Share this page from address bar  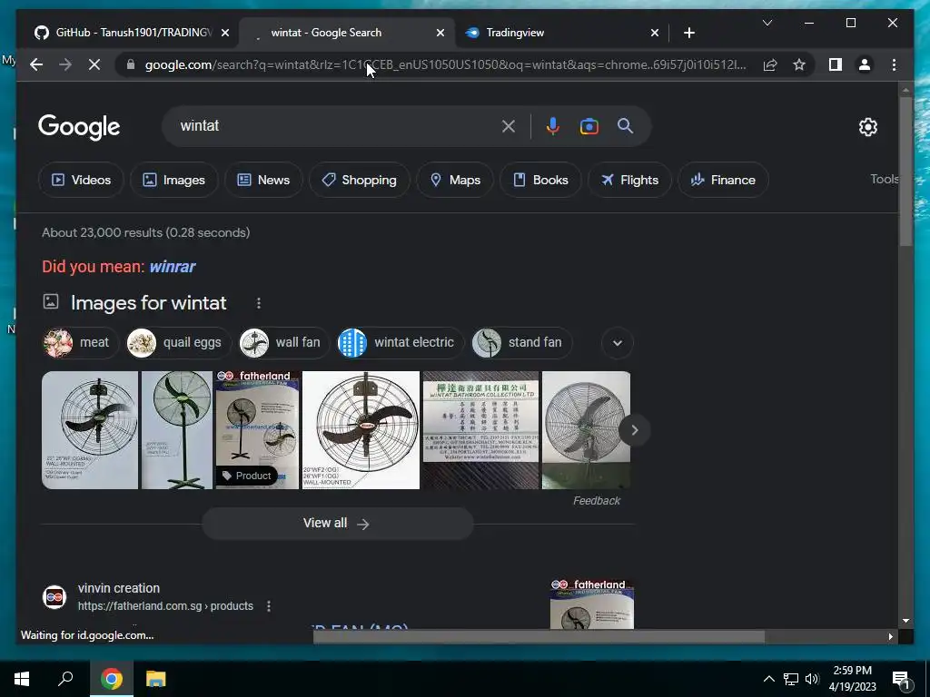[x=770, y=64]
